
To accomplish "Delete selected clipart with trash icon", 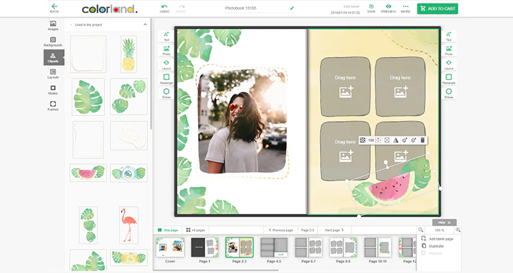I will (423, 140).
